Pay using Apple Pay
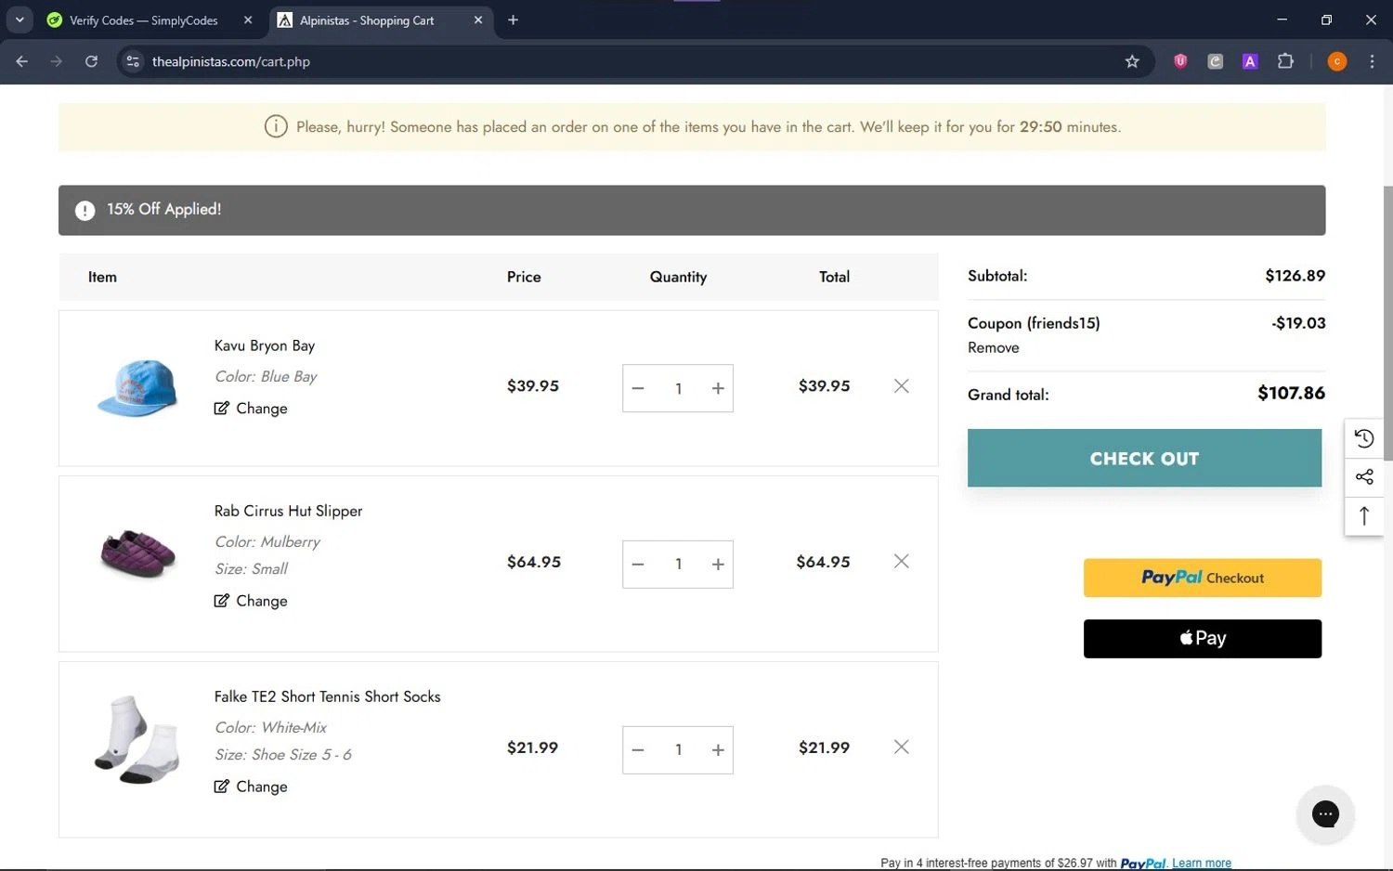The height and width of the screenshot is (871, 1393). tap(1203, 639)
